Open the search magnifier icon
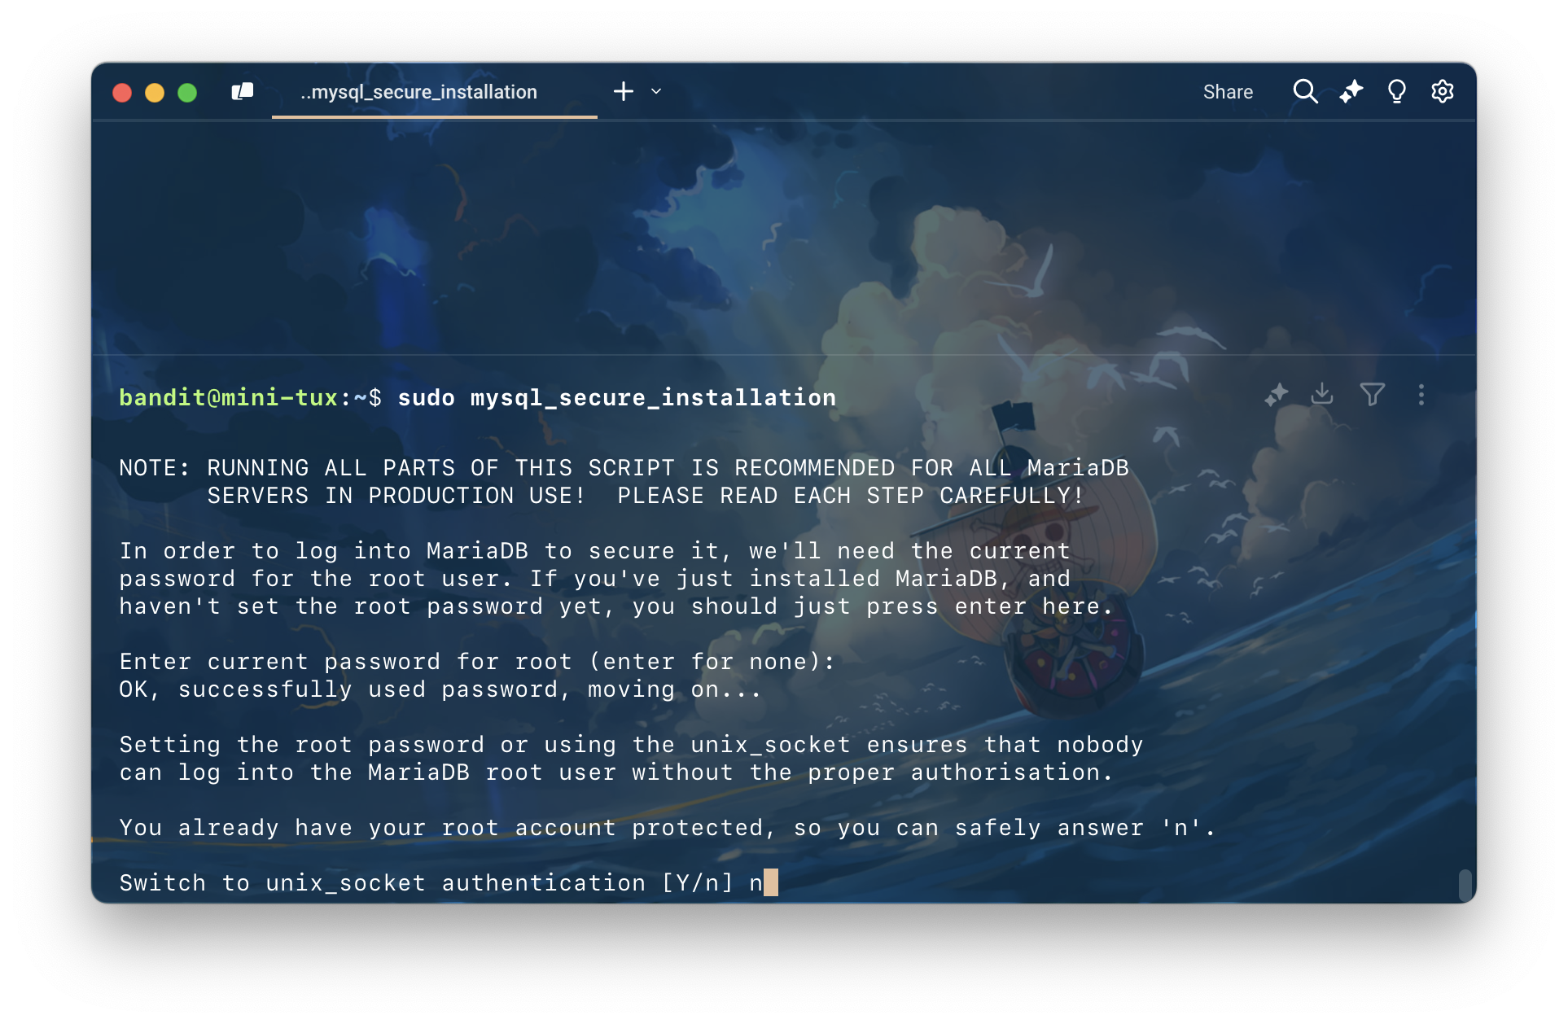The width and height of the screenshot is (1568, 1024). coord(1305,91)
